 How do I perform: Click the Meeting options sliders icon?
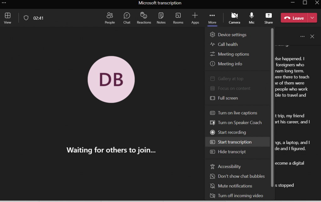click(213, 54)
